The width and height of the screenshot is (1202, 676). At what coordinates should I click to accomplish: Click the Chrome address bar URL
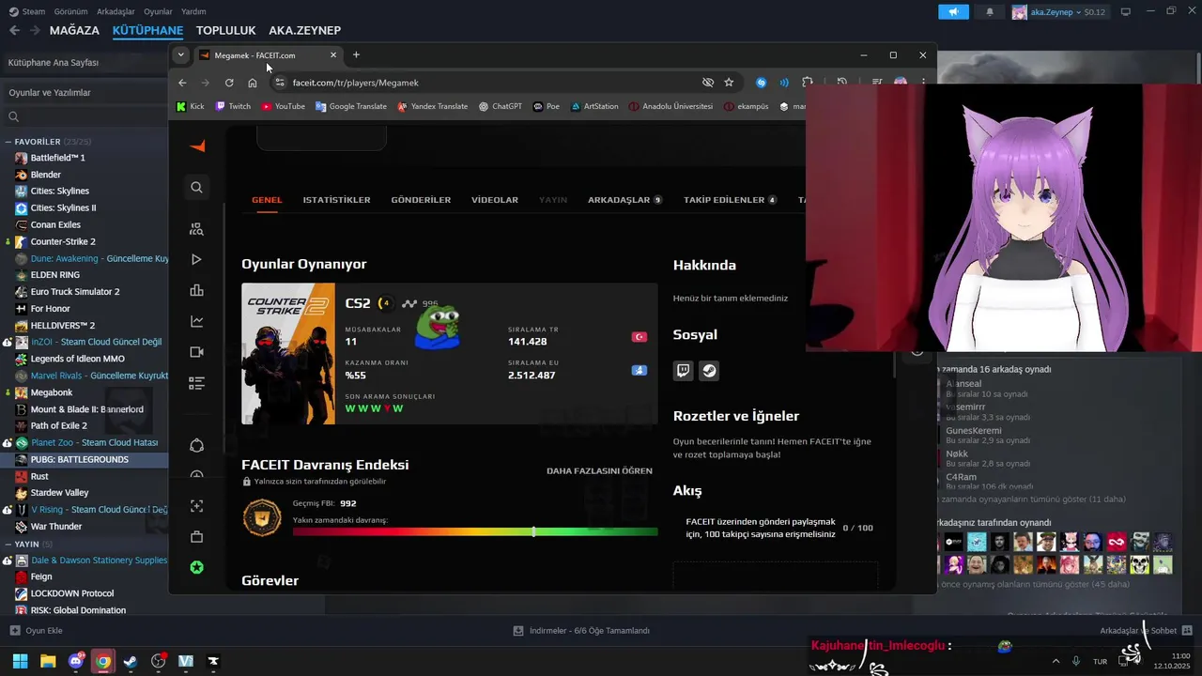tap(355, 83)
